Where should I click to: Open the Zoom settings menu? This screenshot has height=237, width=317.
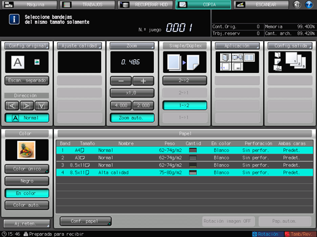click(x=132, y=46)
